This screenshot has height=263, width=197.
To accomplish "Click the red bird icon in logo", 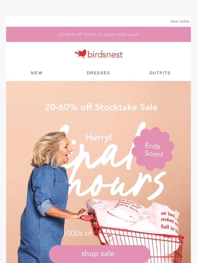I will pos(80,54).
